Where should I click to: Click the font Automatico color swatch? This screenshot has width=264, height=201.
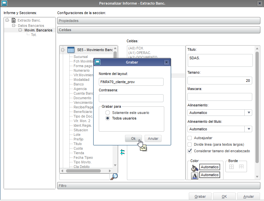(210, 175)
